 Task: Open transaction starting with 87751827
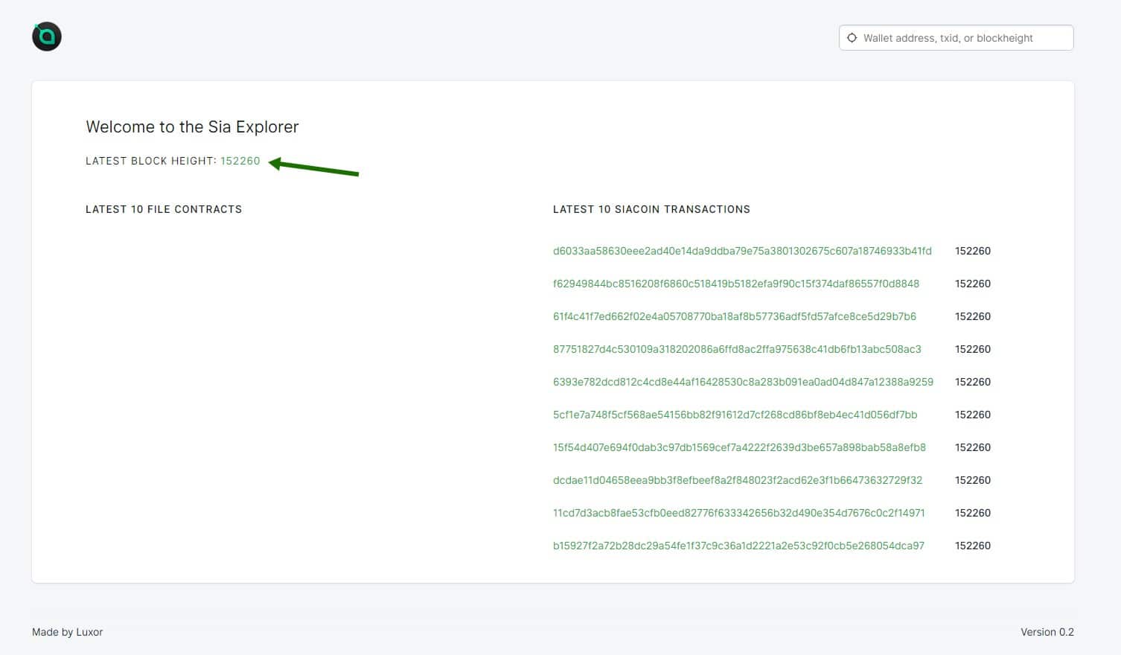point(737,349)
